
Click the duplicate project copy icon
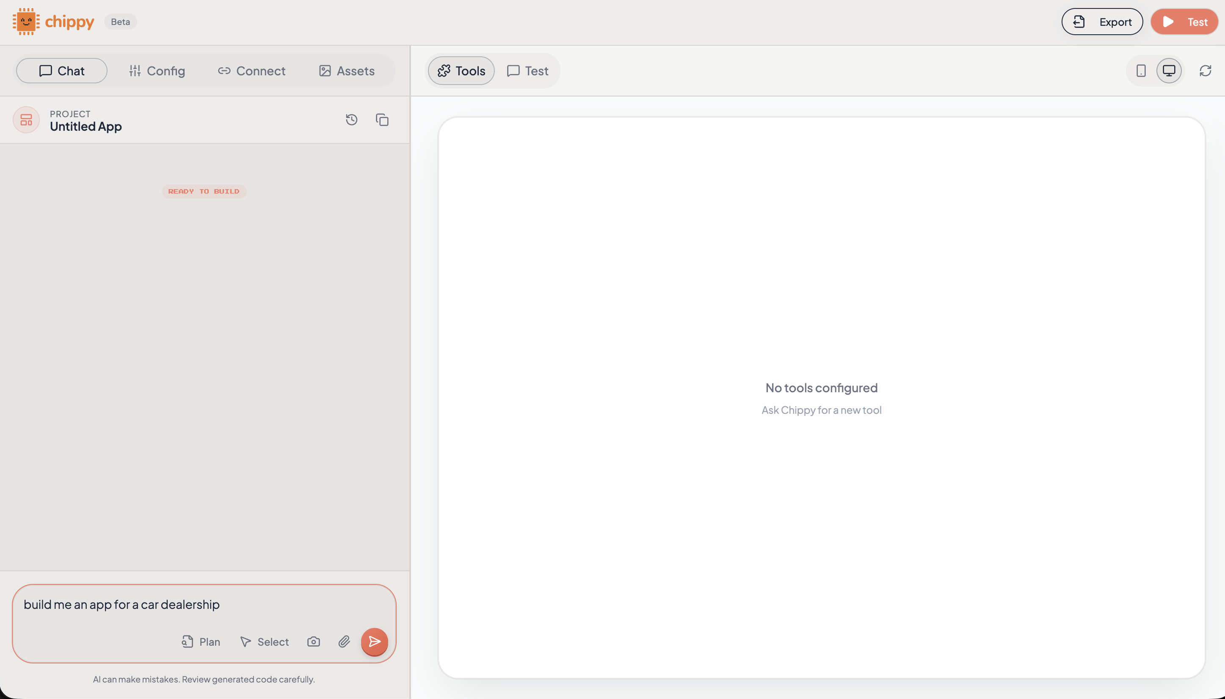pyautogui.click(x=382, y=120)
